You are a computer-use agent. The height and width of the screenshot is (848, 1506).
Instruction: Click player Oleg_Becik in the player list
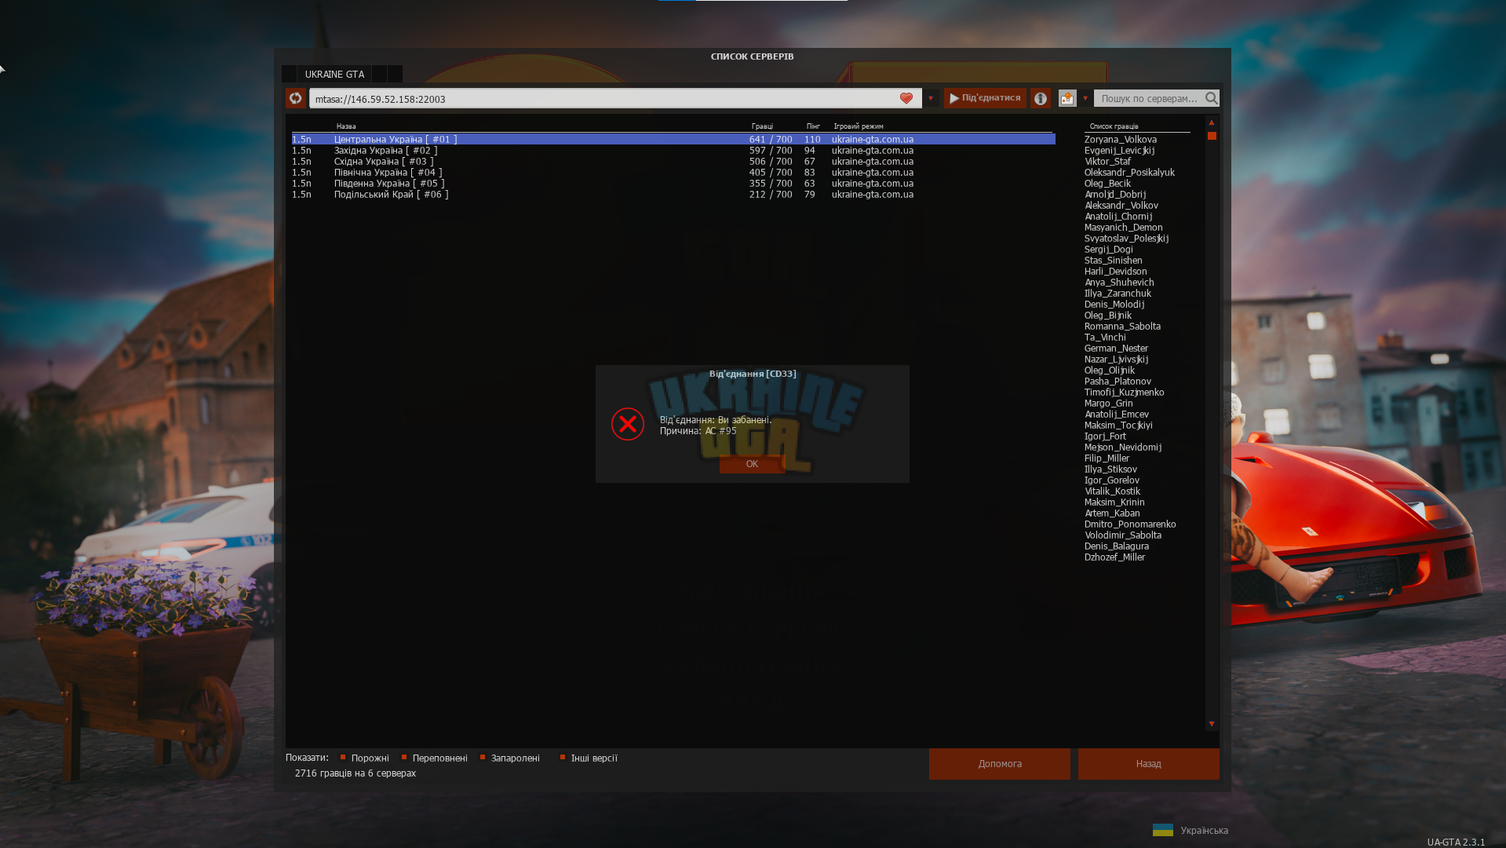pos(1108,183)
